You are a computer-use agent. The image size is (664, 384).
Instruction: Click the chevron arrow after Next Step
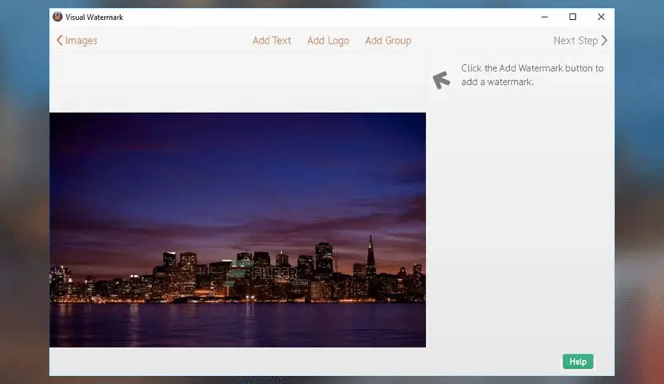tap(604, 40)
